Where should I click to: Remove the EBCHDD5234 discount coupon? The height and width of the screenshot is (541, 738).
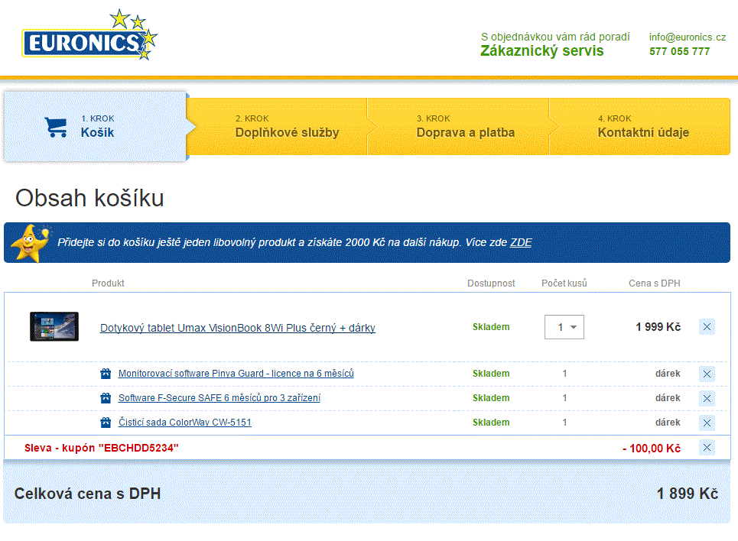tap(707, 447)
